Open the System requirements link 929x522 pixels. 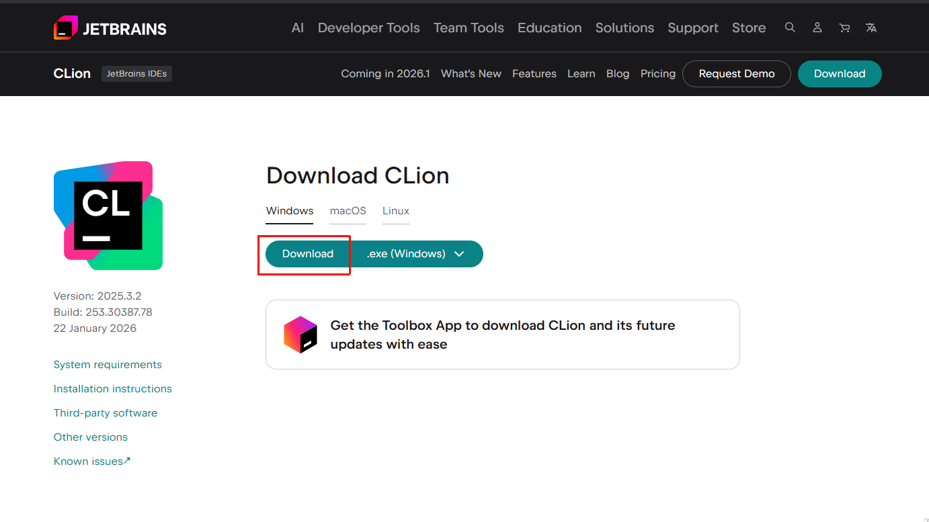point(108,365)
